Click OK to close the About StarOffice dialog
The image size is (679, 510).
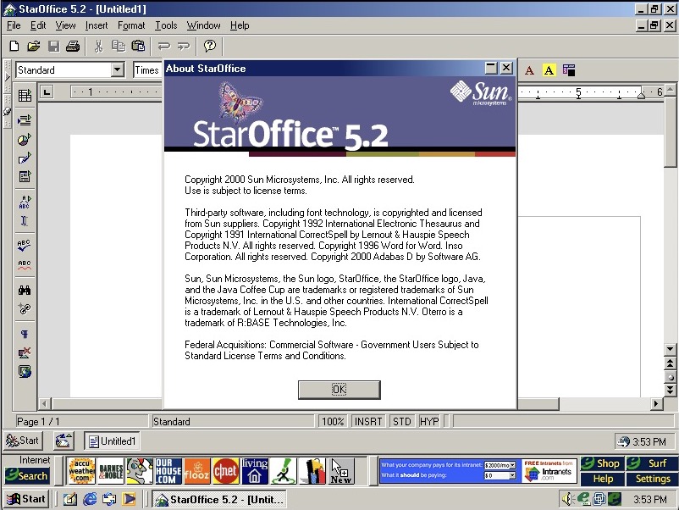coord(338,390)
